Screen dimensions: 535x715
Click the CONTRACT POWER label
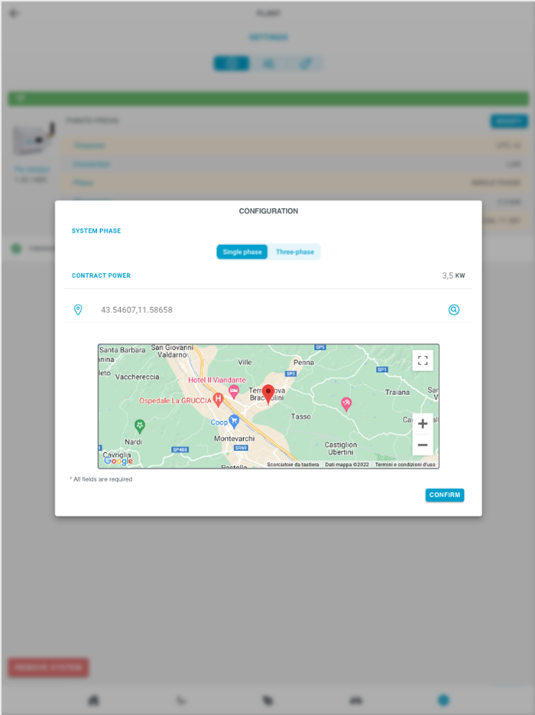coord(101,276)
